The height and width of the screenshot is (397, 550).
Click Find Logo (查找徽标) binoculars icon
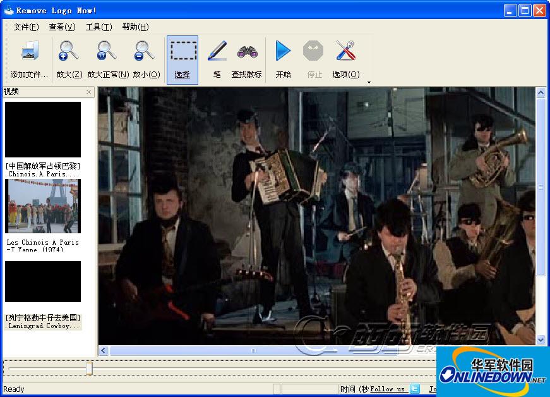(246, 52)
